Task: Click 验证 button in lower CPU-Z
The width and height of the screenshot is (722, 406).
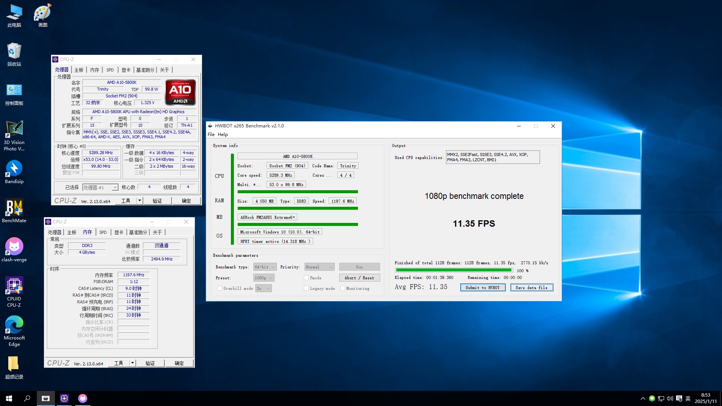Action: click(150, 363)
